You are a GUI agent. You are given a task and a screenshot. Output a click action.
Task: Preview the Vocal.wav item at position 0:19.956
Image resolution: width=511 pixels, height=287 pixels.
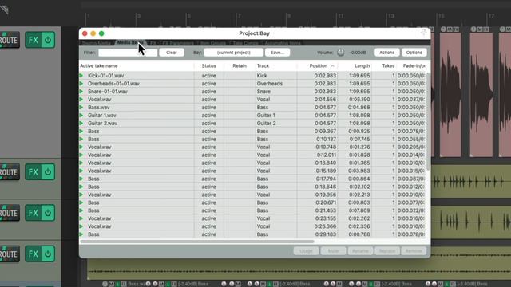(81, 195)
